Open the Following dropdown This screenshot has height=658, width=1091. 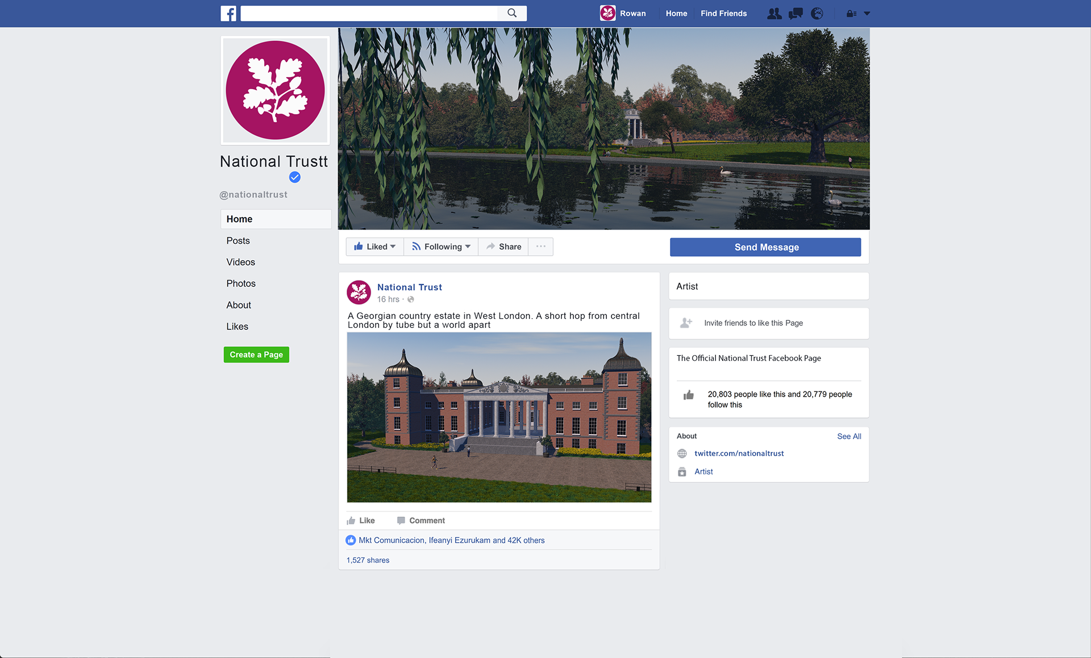coord(442,247)
